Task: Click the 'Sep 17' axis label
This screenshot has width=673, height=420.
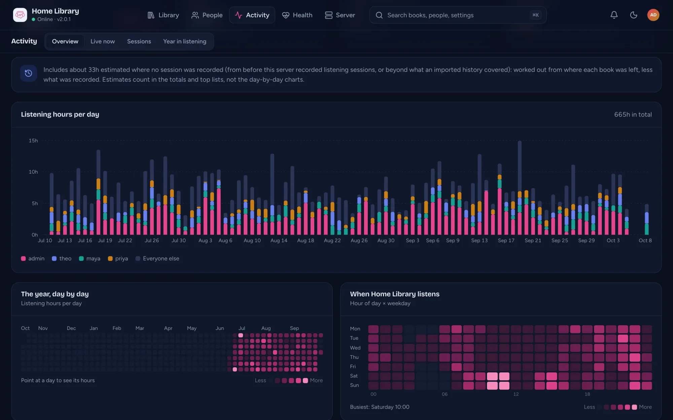Action: 506,241
